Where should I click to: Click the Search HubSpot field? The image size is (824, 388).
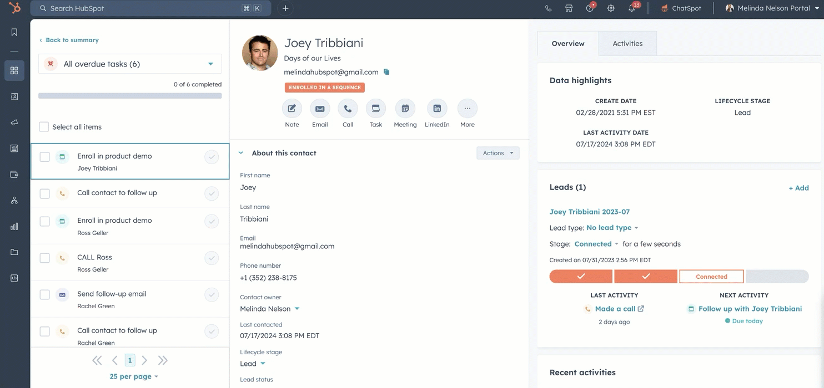[150, 8]
